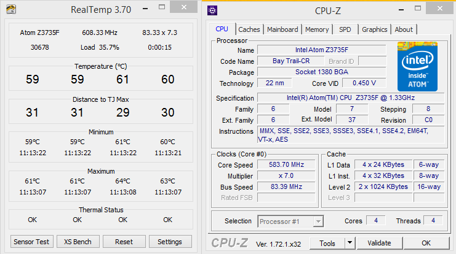Run the Sensor Test in RealTemp

click(32, 242)
